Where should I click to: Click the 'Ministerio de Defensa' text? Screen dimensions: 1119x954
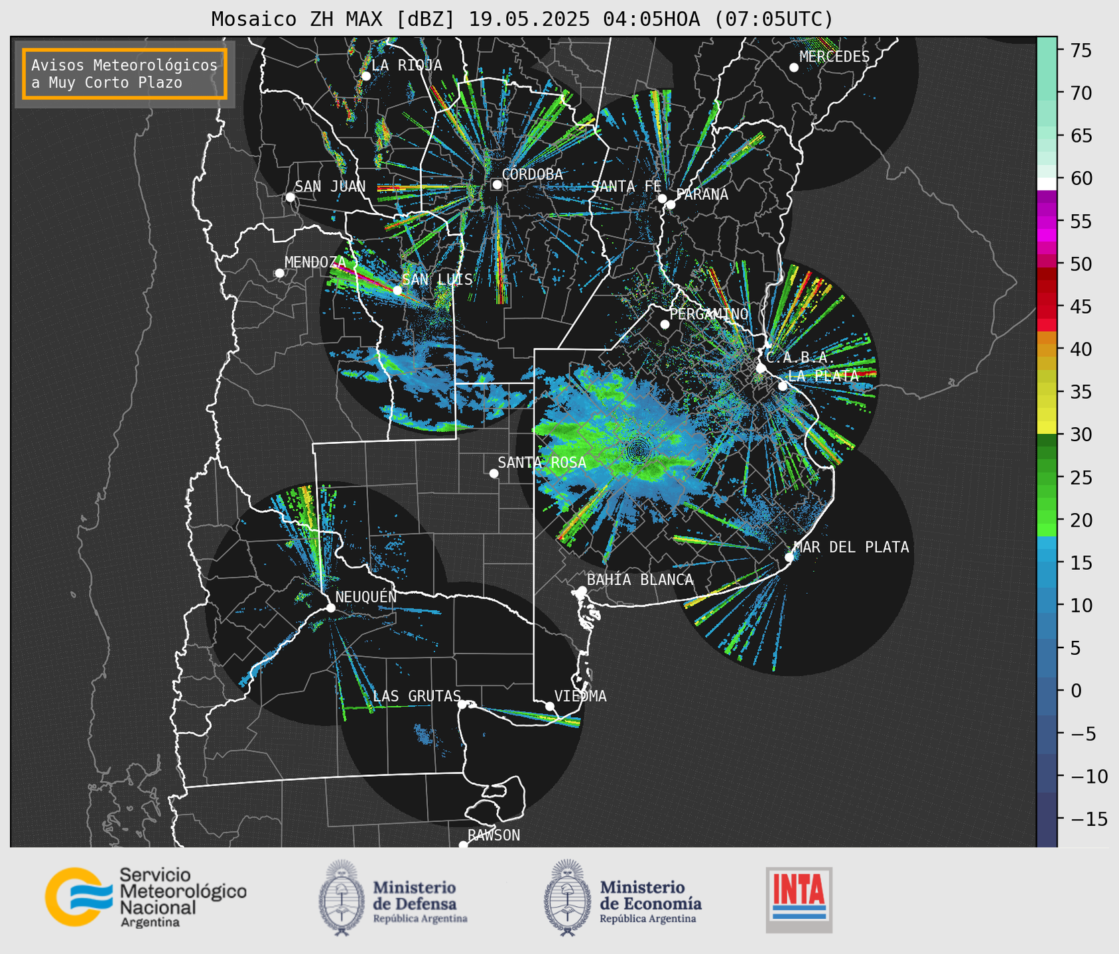point(415,895)
